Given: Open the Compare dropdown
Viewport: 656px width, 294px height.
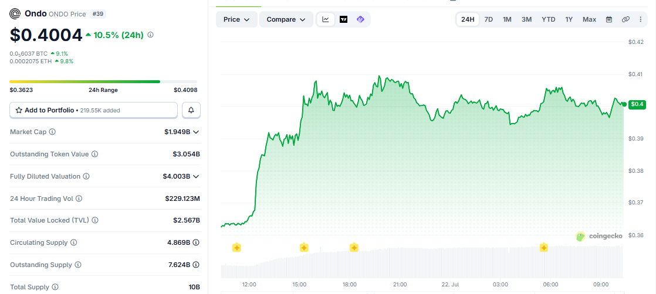Looking at the screenshot, I should pyautogui.click(x=286, y=19).
